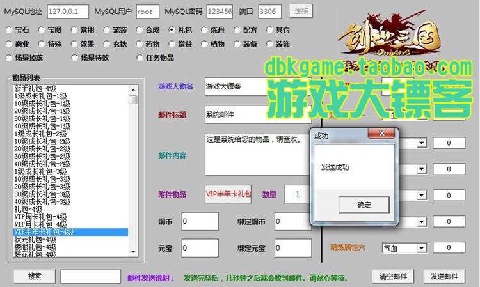Screen dimensions: 480x287
Task: Confirm the dialog with 确定
Action: 364,205
